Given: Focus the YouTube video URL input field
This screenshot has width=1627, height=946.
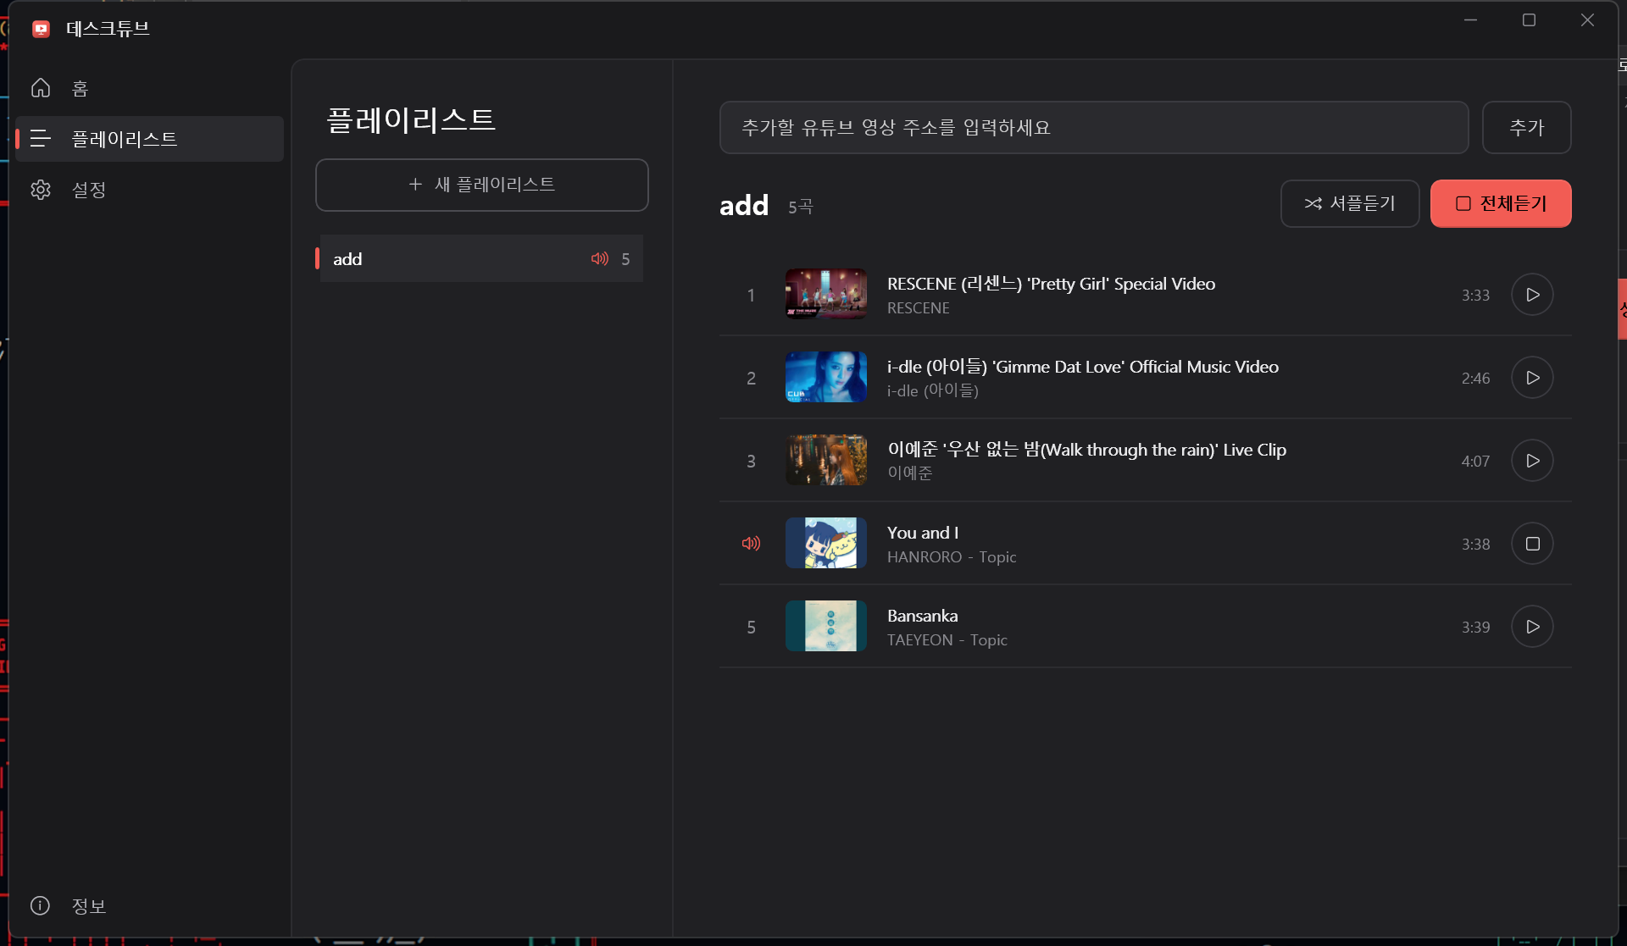Looking at the screenshot, I should click(1094, 128).
